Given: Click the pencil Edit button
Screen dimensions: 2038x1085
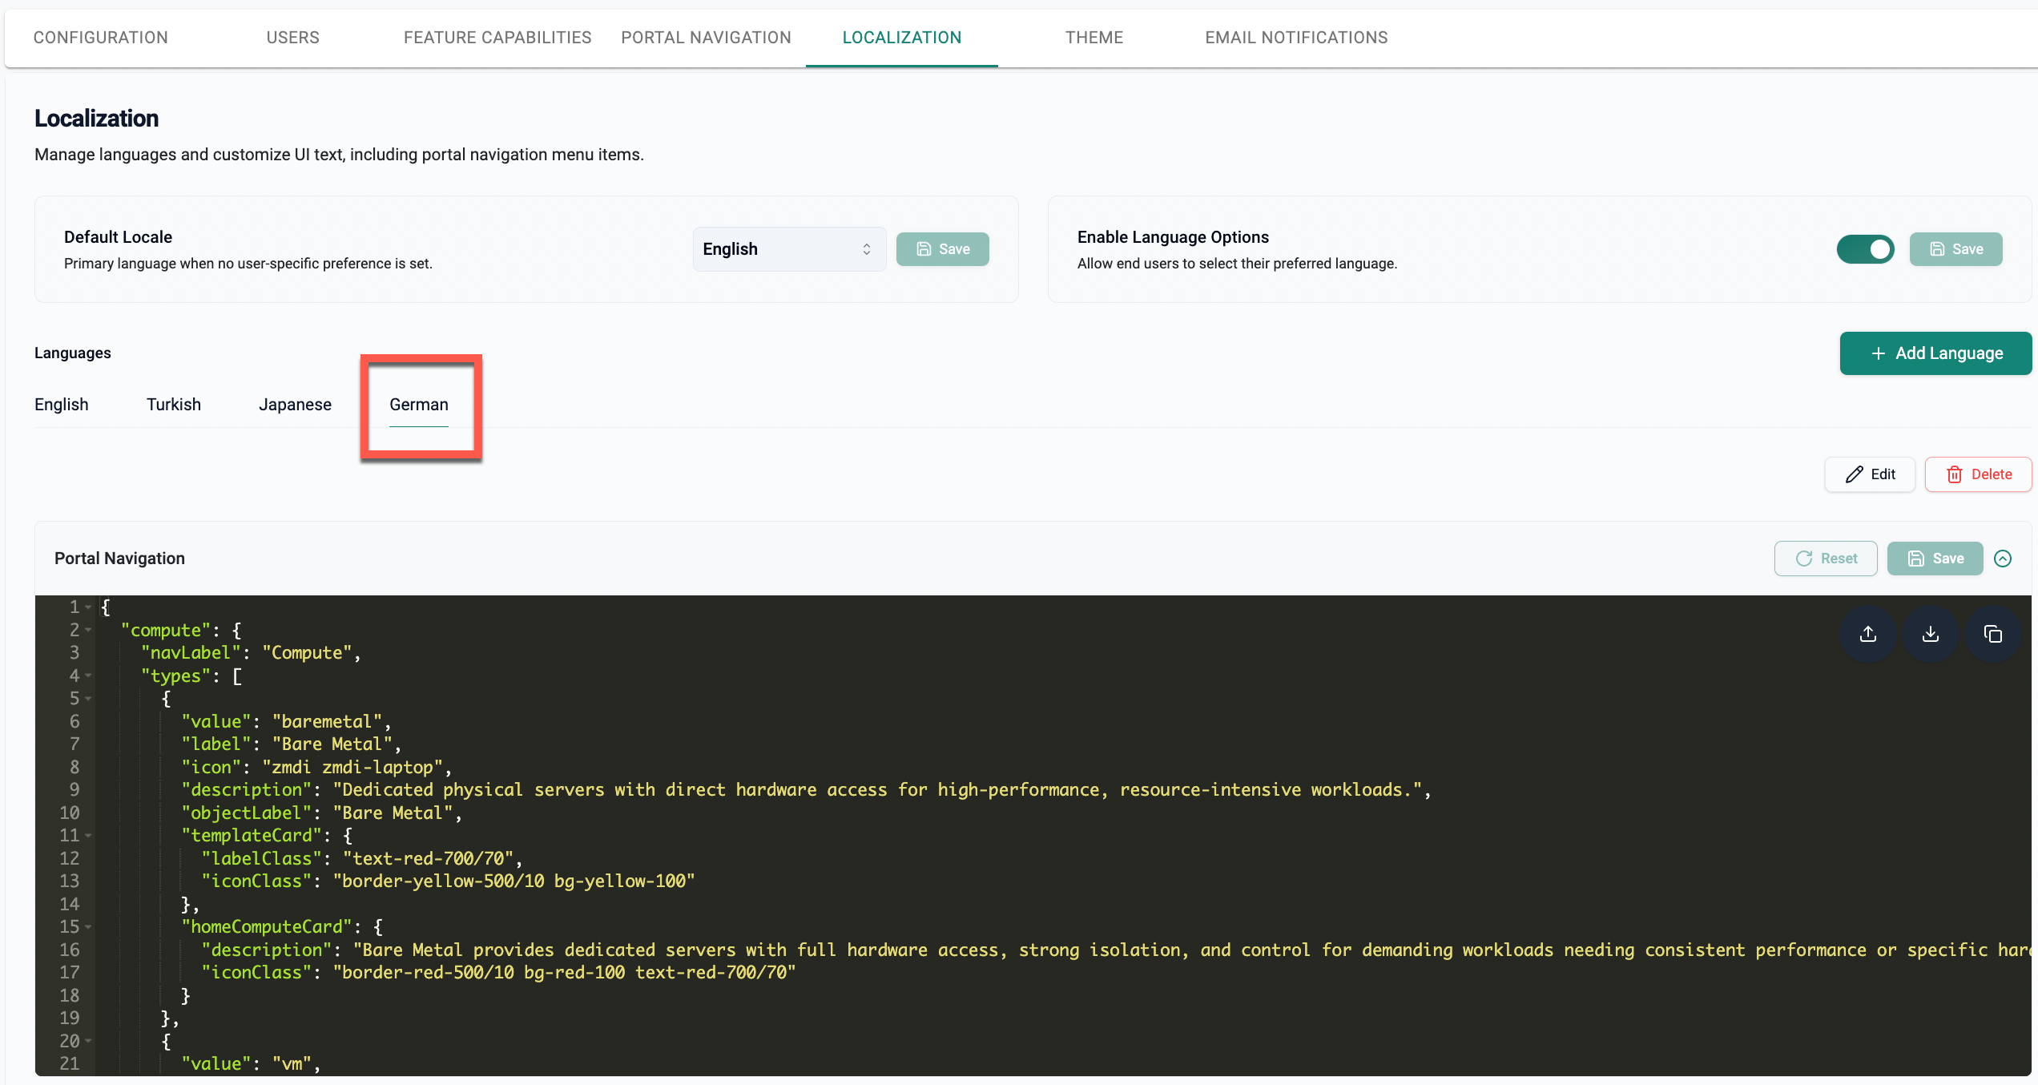Looking at the screenshot, I should click(1870, 474).
